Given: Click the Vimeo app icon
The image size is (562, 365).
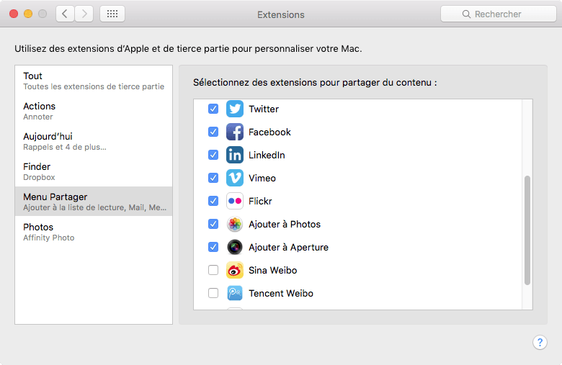Looking at the screenshot, I should [235, 178].
